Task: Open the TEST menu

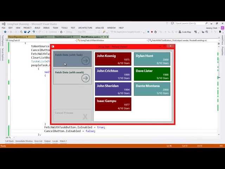Action: 73,28
